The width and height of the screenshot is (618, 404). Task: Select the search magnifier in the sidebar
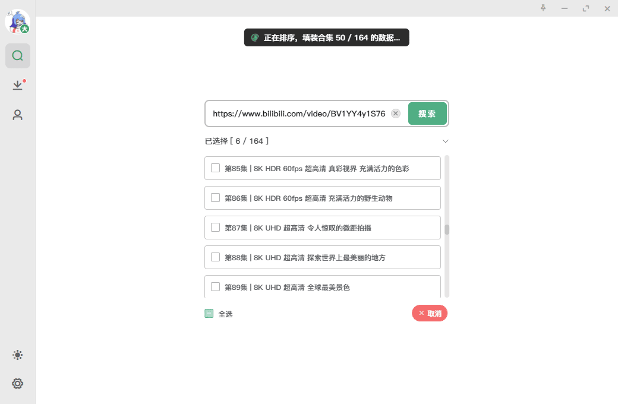[x=17, y=55]
